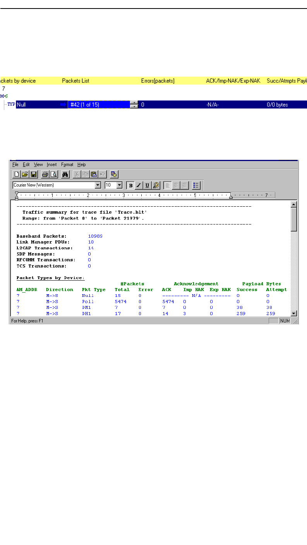Click the 'SDP Messages:' label
The width and height of the screenshot is (307, 545).
(36, 254)
